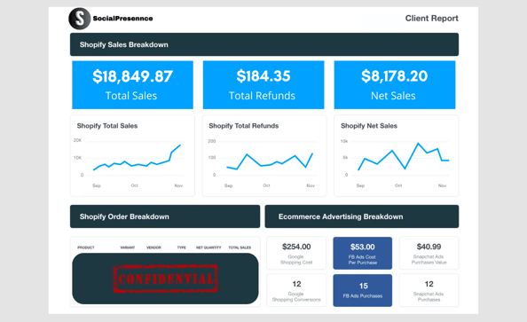
Task: Click the red CONFIDENTIAL stamp
Action: 165,279
